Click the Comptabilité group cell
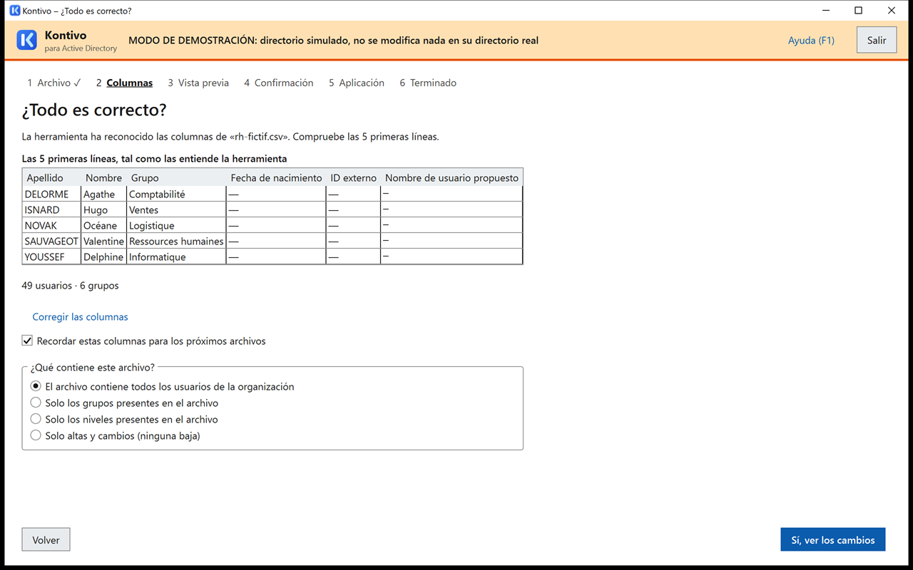This screenshot has width=913, height=570. pyautogui.click(x=177, y=194)
